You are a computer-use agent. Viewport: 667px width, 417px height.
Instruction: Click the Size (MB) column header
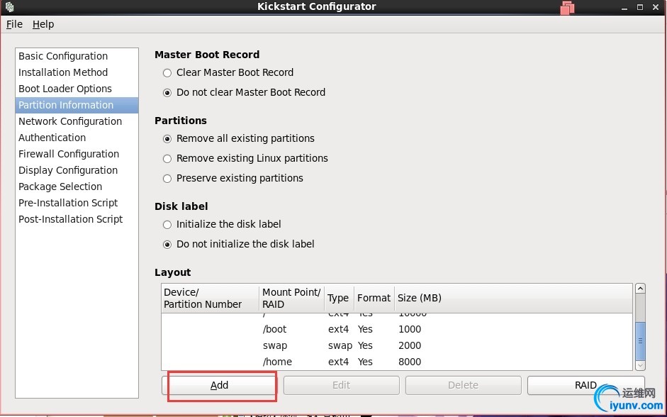click(x=513, y=299)
